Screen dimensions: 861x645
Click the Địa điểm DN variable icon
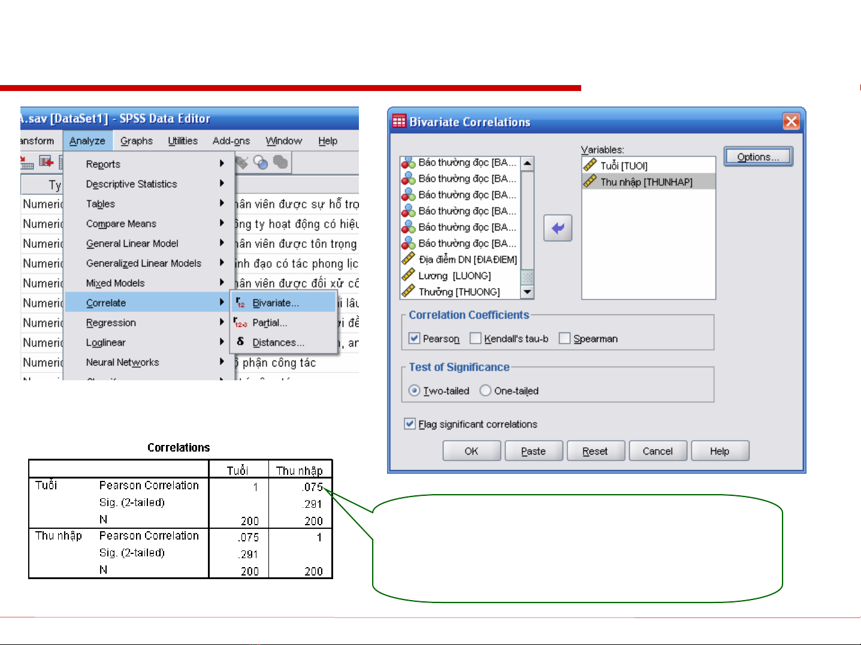point(409,259)
